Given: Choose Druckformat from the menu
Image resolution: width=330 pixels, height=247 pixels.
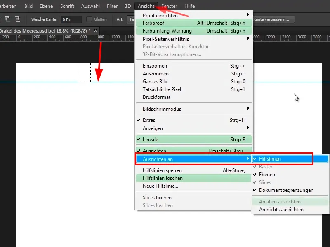Looking at the screenshot, I should (x=193, y=97).
